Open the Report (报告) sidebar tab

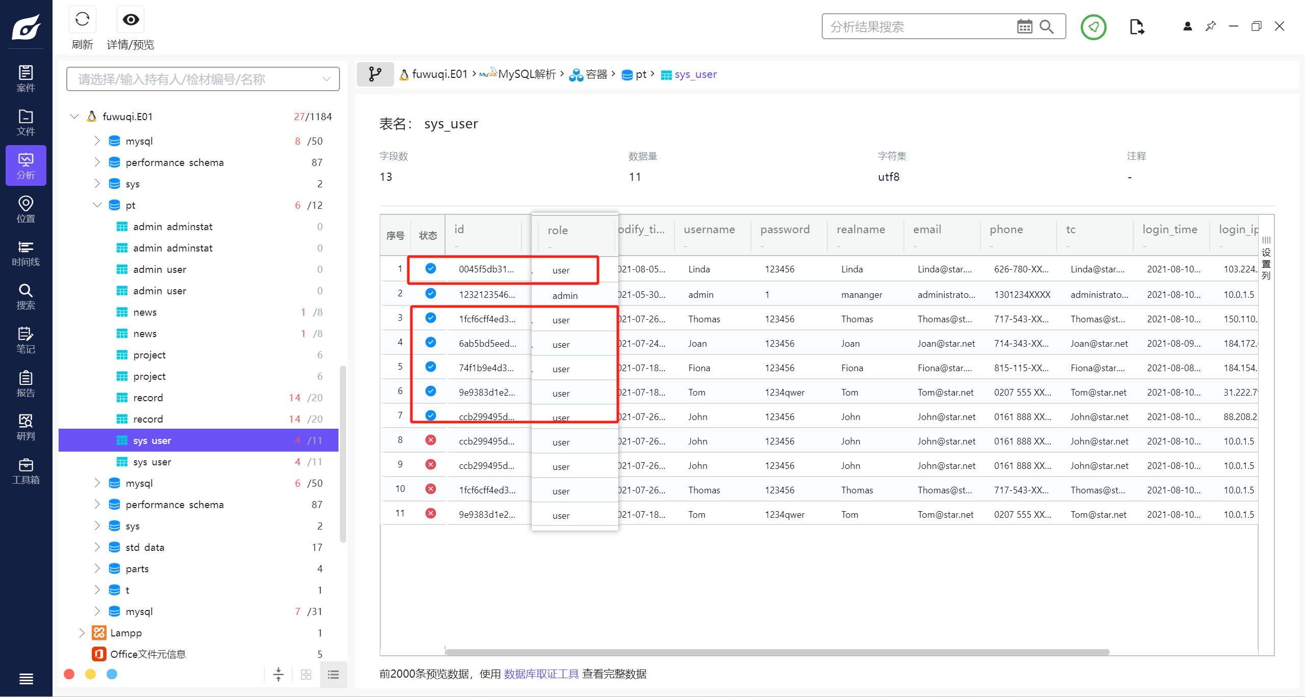tap(25, 384)
